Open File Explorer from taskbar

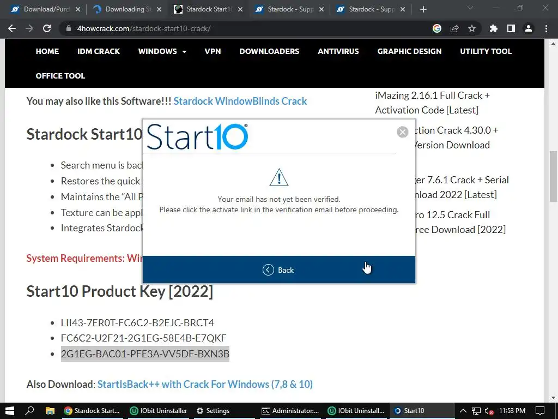(x=50, y=411)
